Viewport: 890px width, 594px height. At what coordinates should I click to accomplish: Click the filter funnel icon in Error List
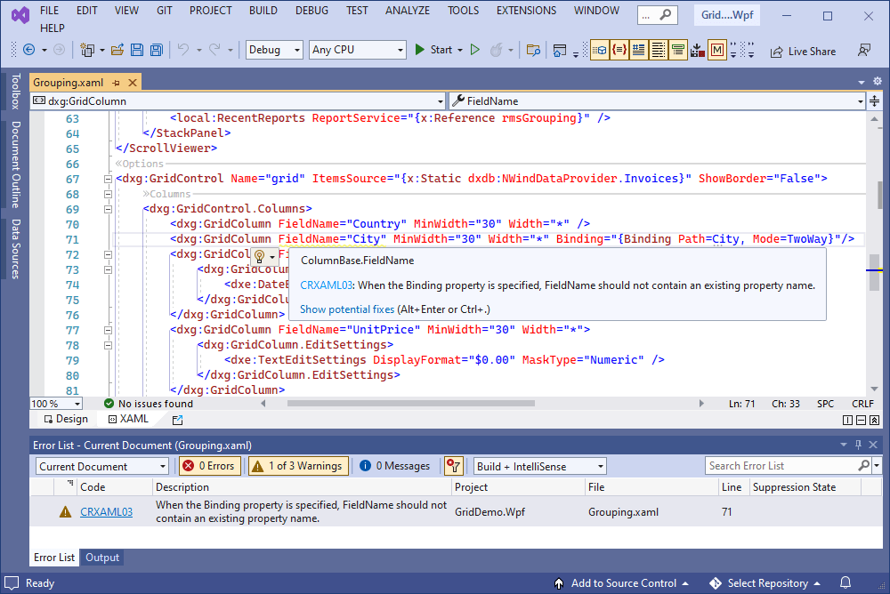[453, 465]
